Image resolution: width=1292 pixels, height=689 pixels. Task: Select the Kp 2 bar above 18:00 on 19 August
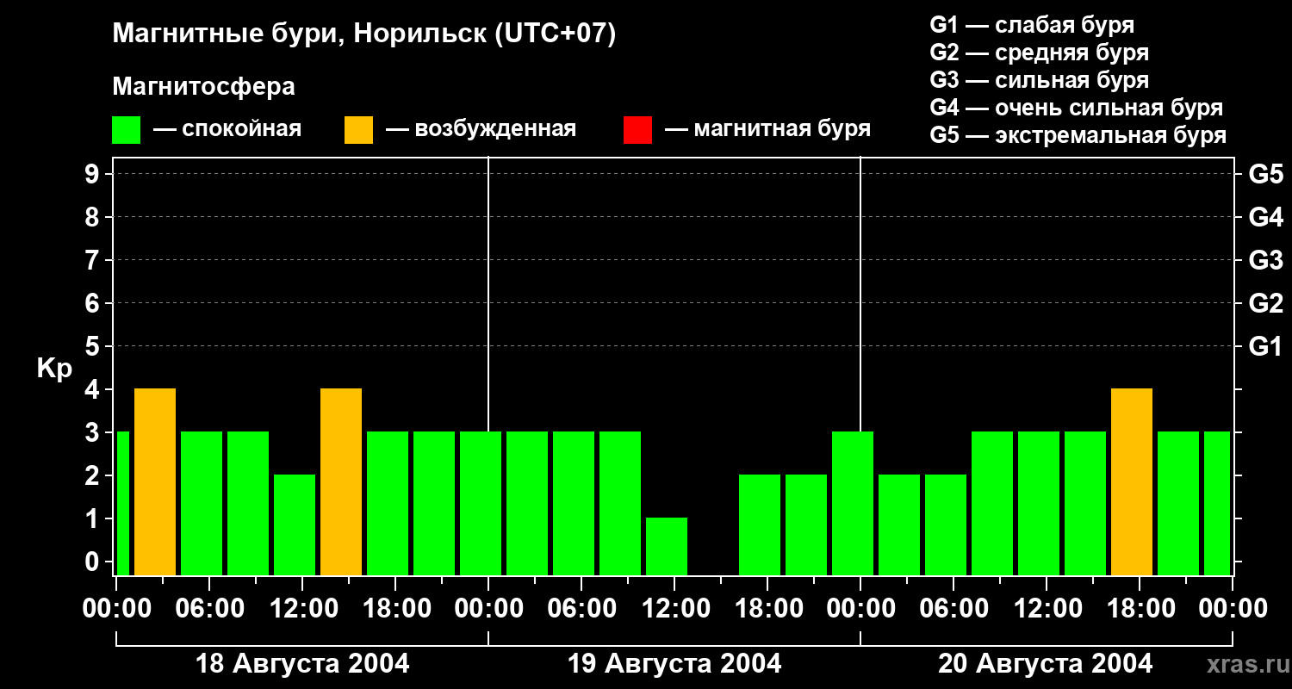click(x=760, y=525)
